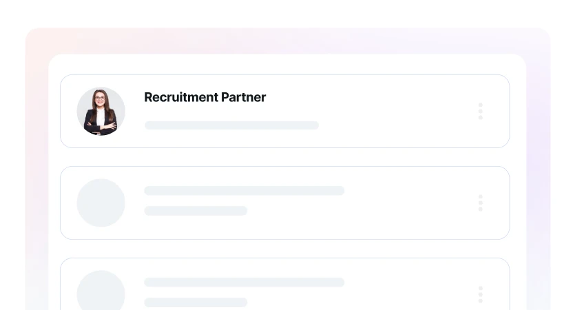The height and width of the screenshot is (310, 573).
Task: Click the gap between the first two cards
Action: click(284, 157)
